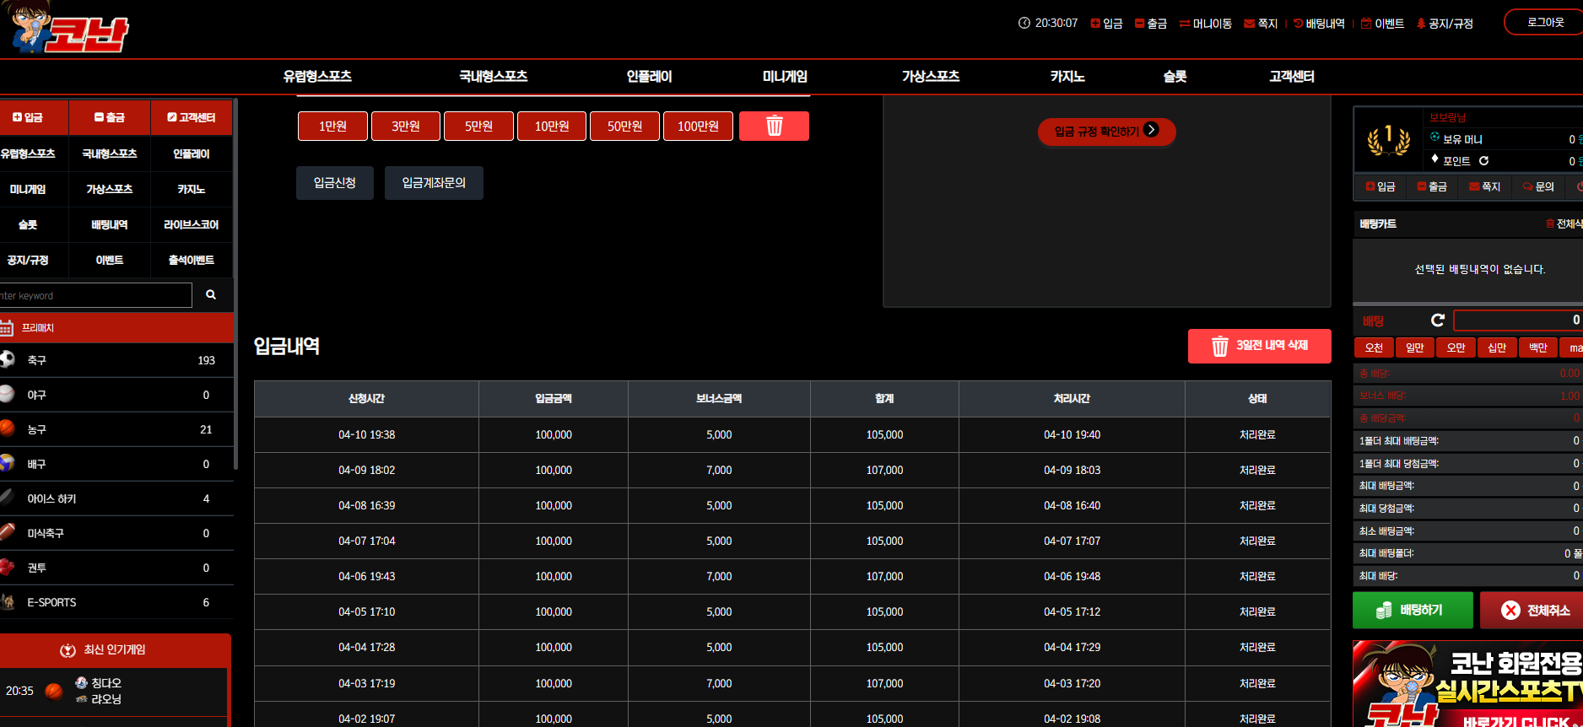Open 쪽지 messages in the top bar
Screen dimensions: 1583x727
coord(1261,24)
